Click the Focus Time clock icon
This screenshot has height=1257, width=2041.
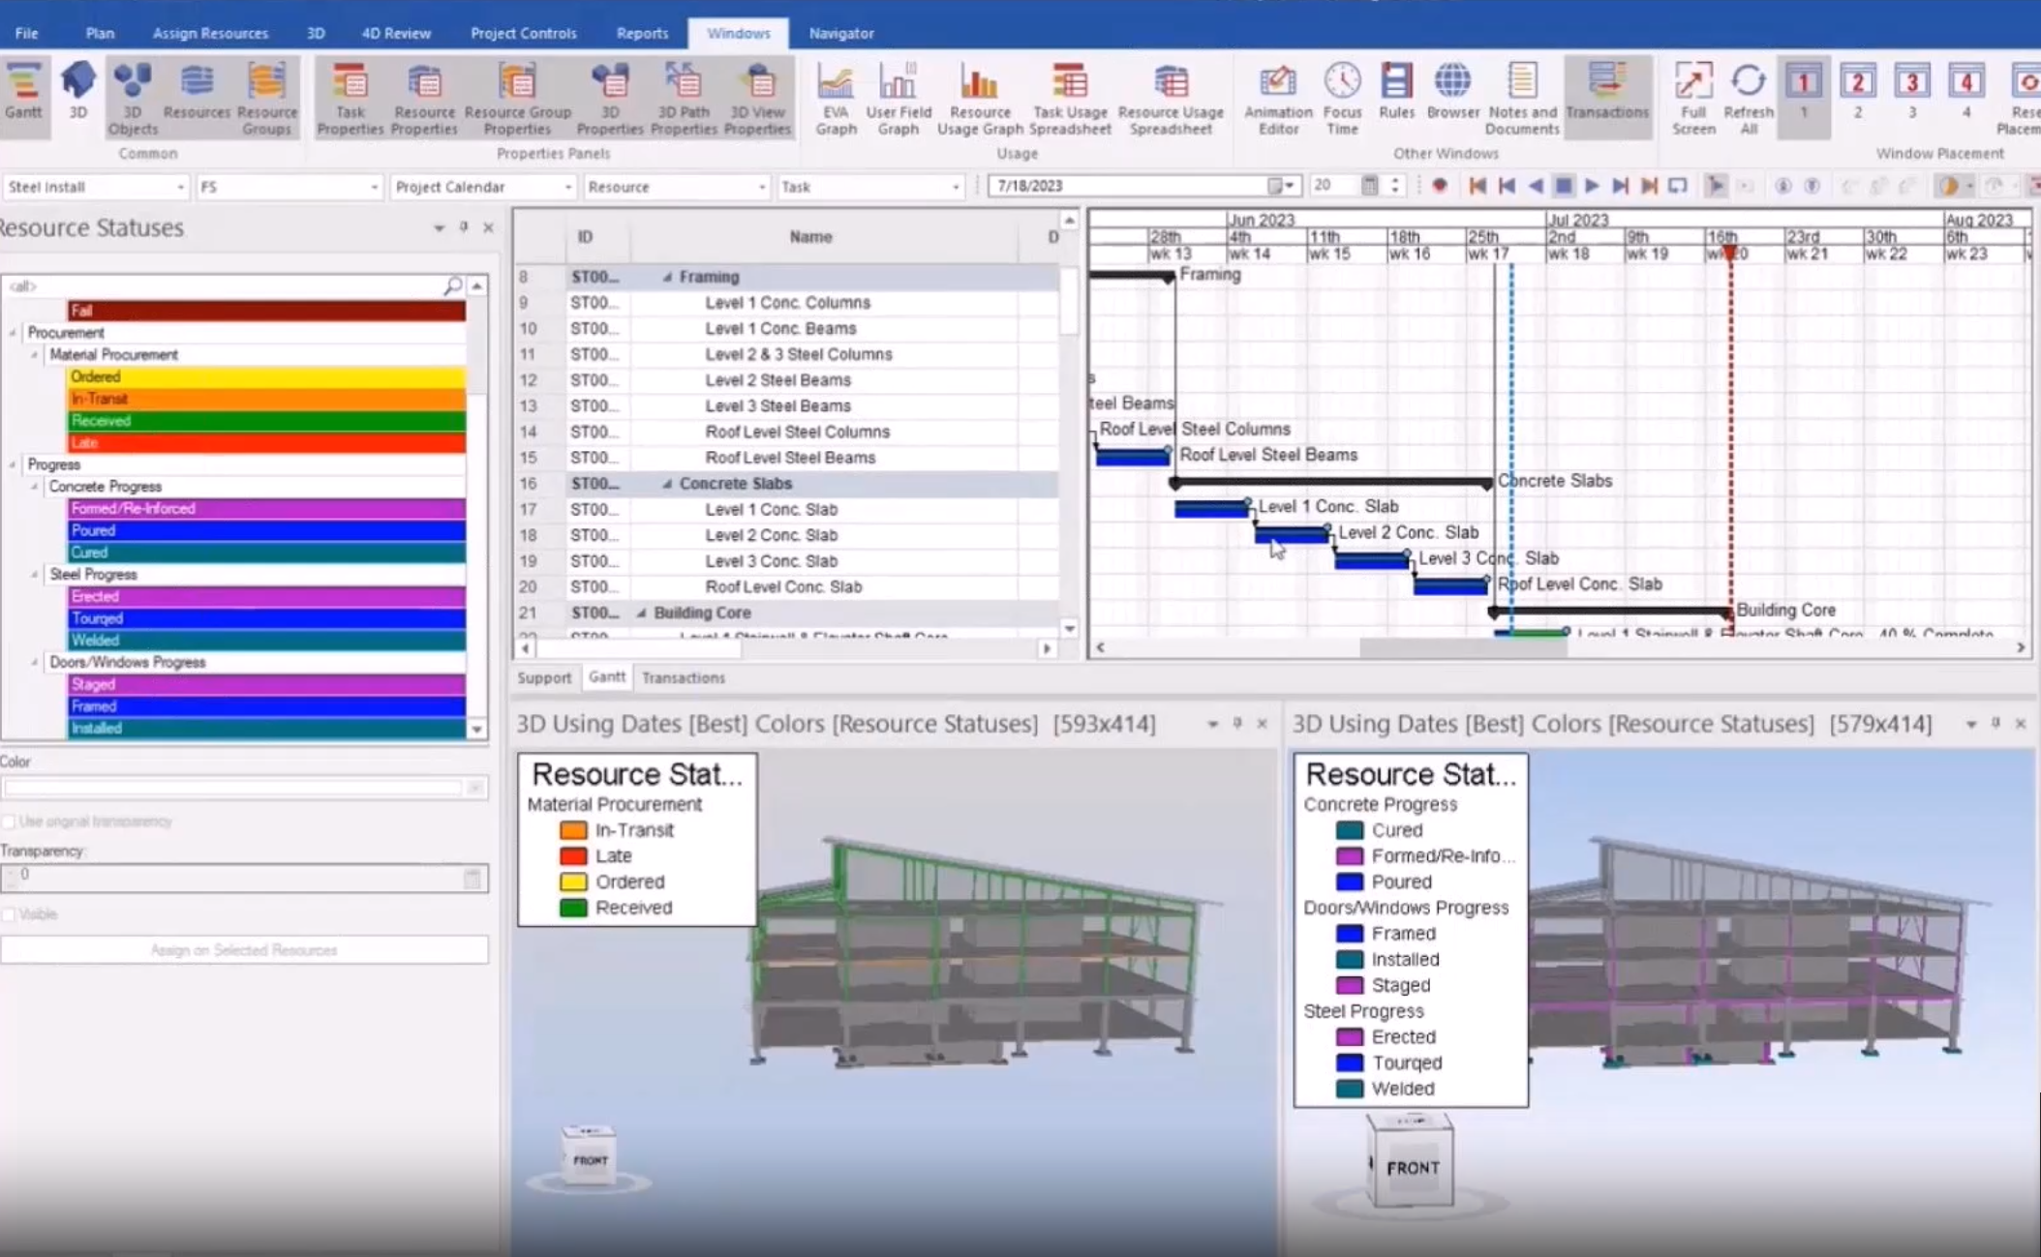coord(1342,81)
